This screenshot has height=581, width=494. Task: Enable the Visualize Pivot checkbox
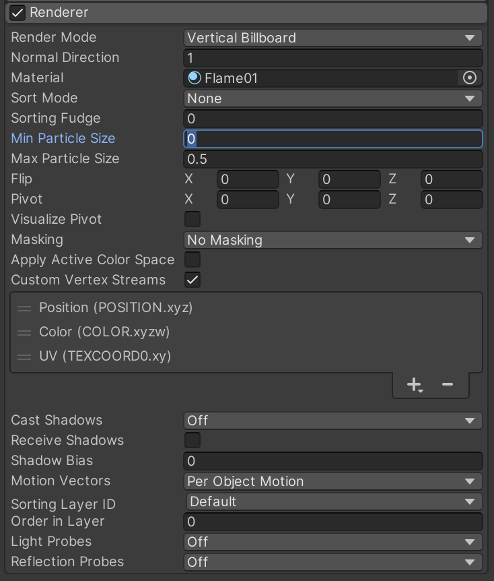[x=192, y=219]
